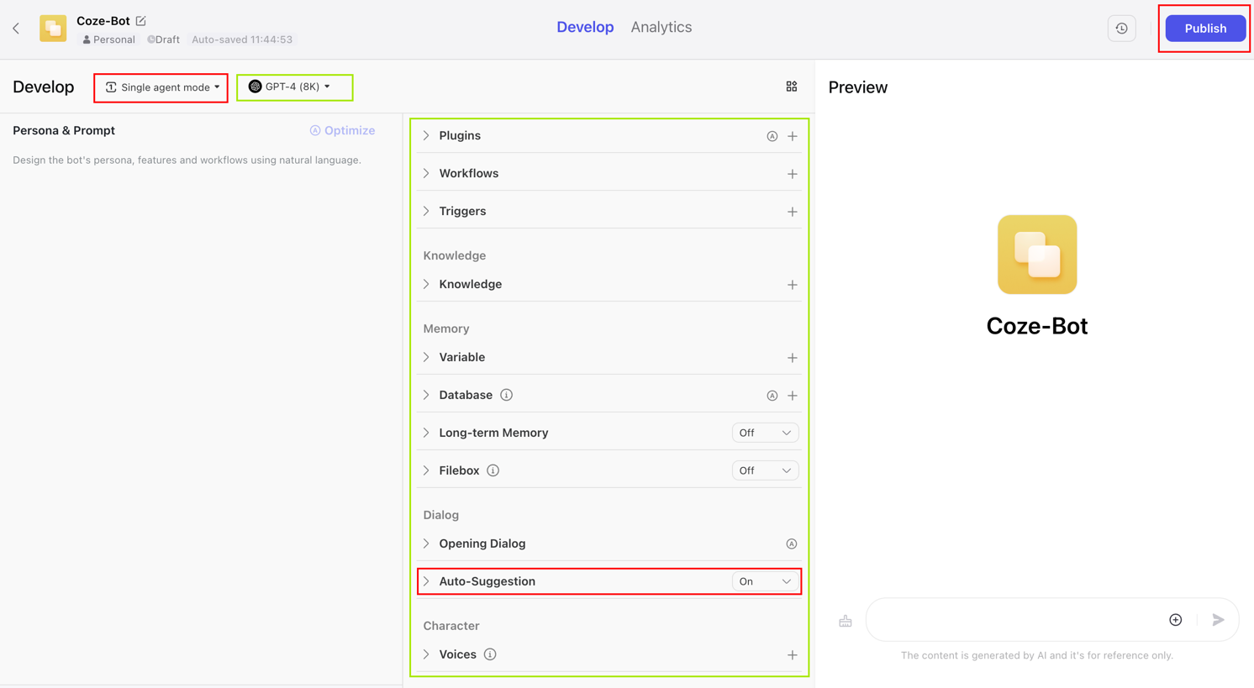Add a database with the plus icon

click(793, 396)
